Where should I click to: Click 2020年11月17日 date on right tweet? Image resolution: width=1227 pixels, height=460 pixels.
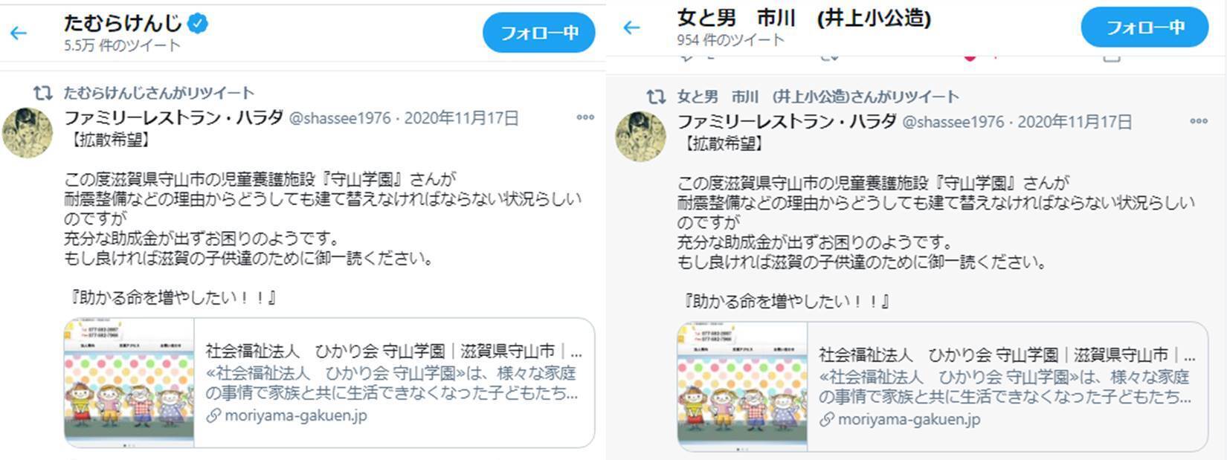point(1075,122)
